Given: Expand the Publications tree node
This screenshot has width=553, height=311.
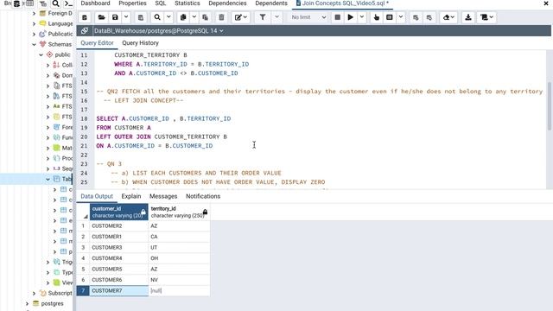Looking at the screenshot, I should tap(34, 35).
